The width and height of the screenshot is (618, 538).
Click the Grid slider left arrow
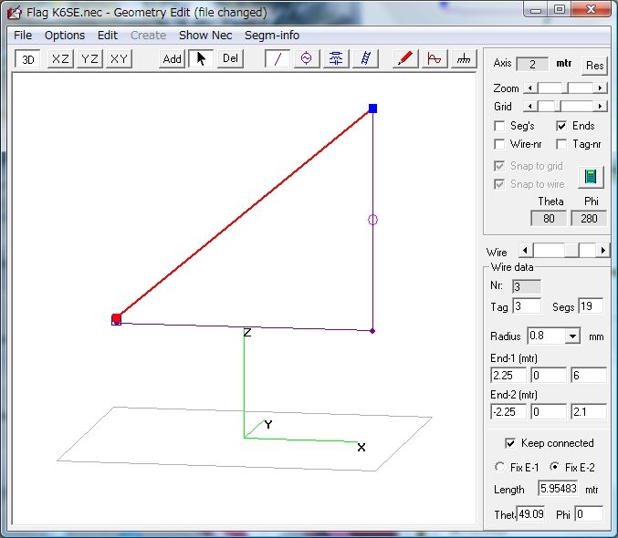click(530, 107)
